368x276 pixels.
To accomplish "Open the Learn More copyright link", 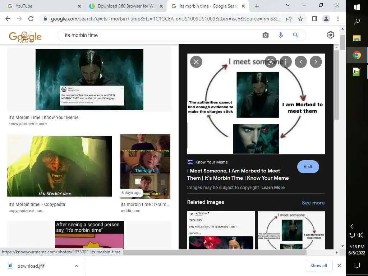I will (x=273, y=188).
